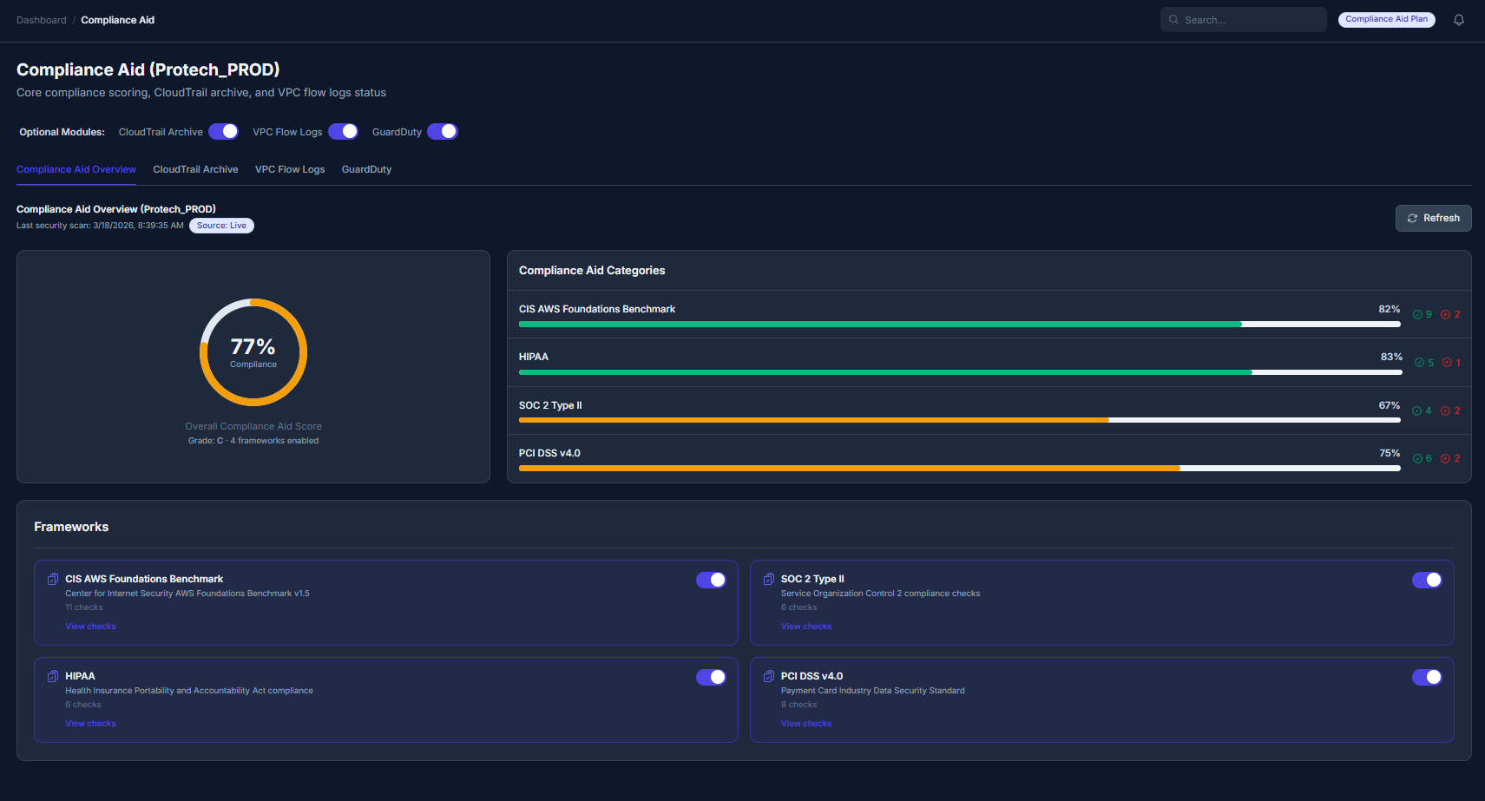Click failed checks icon in PCI DSS row

[1445, 459]
